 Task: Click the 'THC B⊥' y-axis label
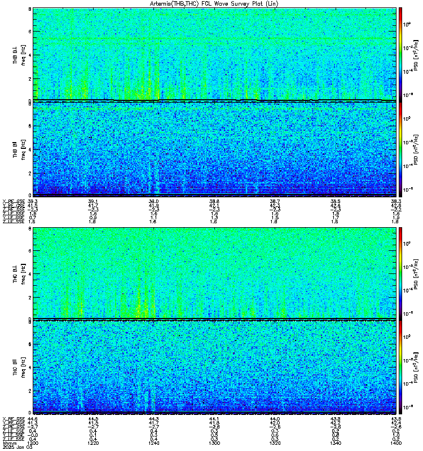pos(15,274)
